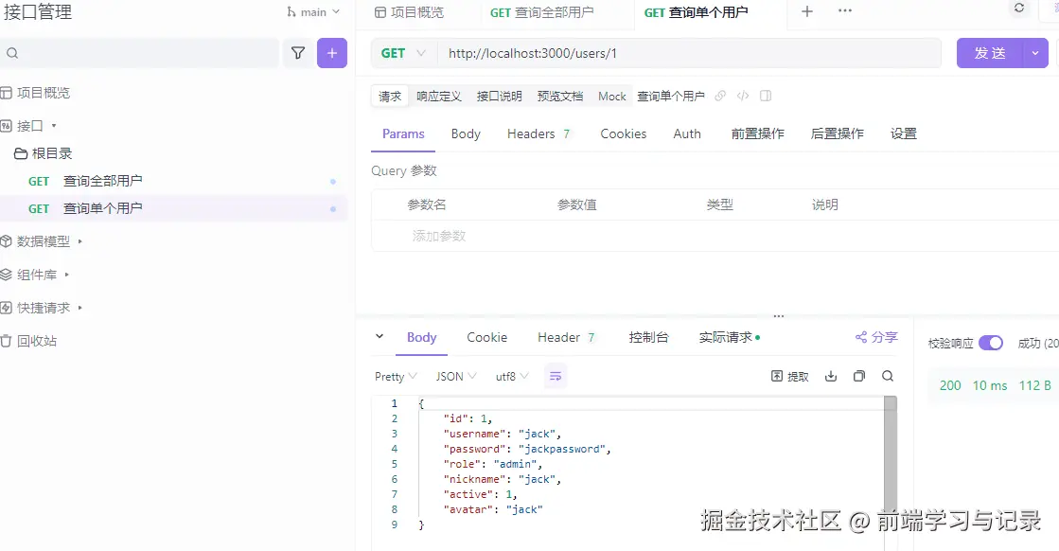Click the 分享 share icon
This screenshot has height=551, width=1059.
(861, 337)
